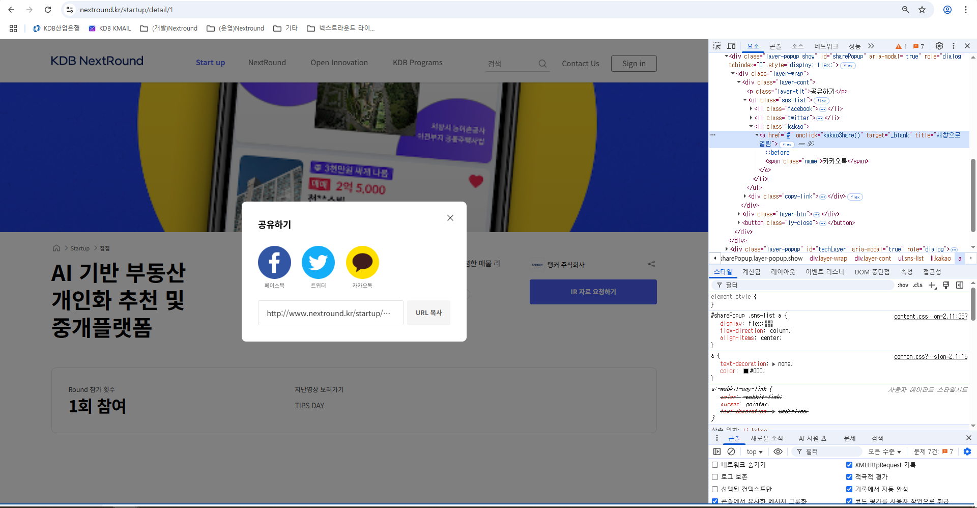Enable the network hide checkbox in console
The width and height of the screenshot is (977, 508).
715,465
